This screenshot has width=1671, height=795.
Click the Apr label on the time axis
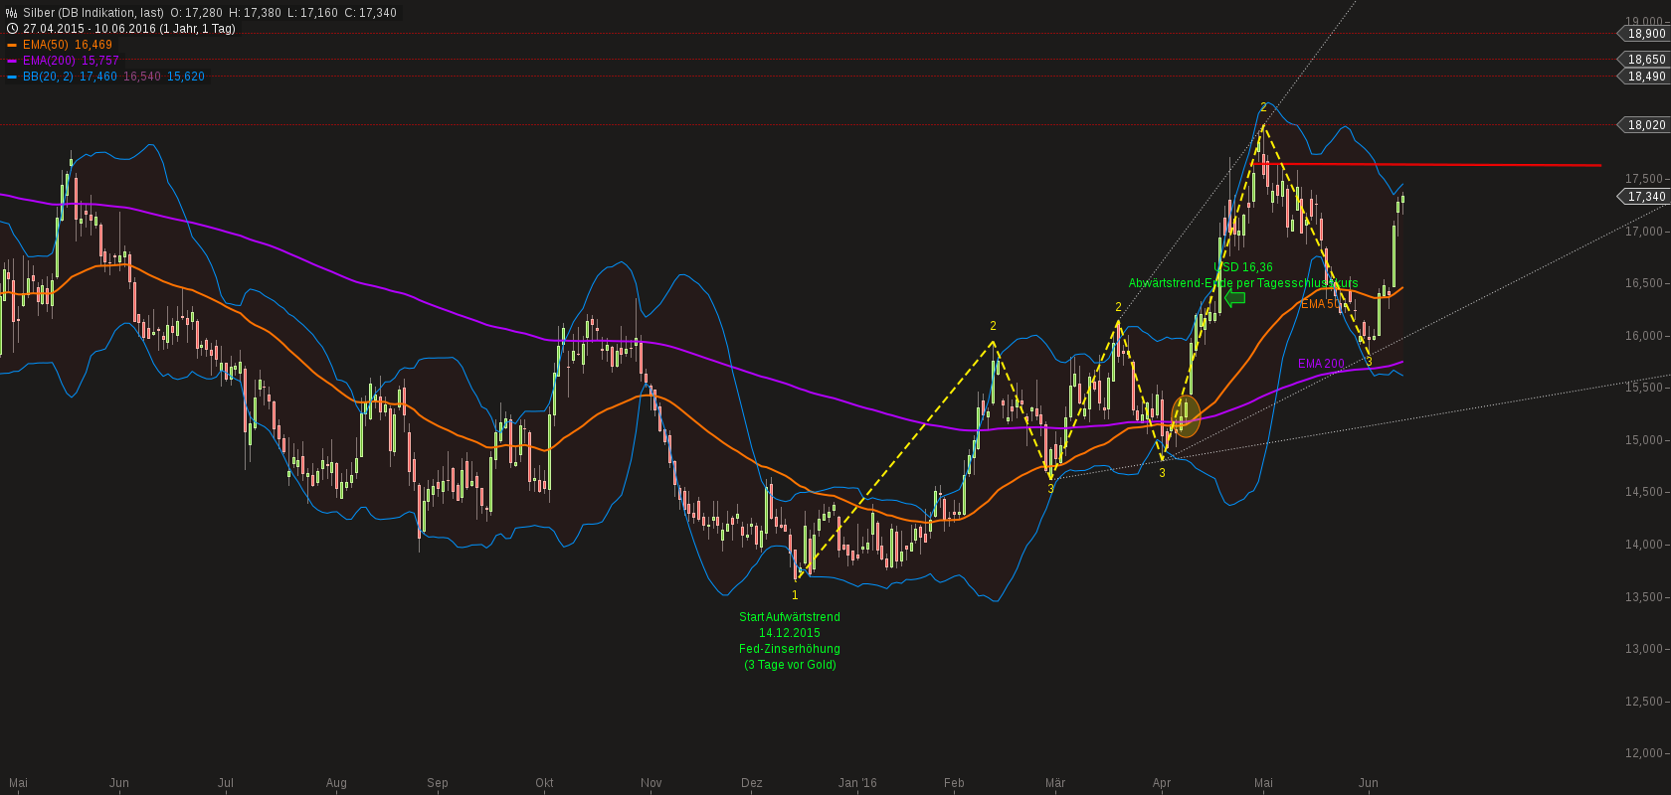tap(1162, 783)
